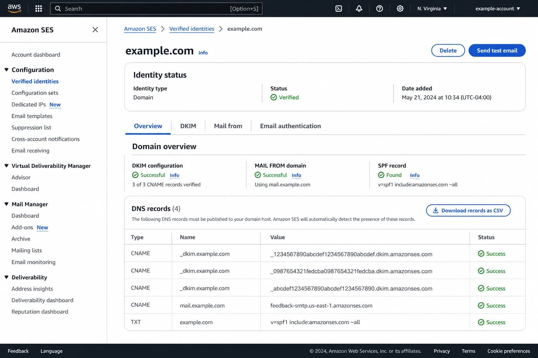Image resolution: width=538 pixels, height=358 pixels.
Task: Click the Success icon for the _0987654321fedcba record
Action: coord(481,271)
